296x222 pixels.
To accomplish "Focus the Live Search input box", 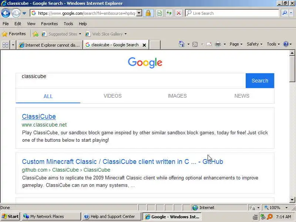I will 232,13.
